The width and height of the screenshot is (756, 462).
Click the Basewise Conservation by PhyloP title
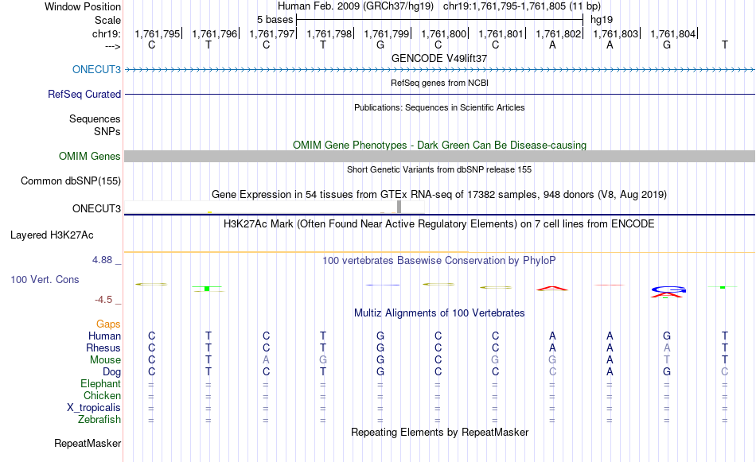(x=439, y=261)
